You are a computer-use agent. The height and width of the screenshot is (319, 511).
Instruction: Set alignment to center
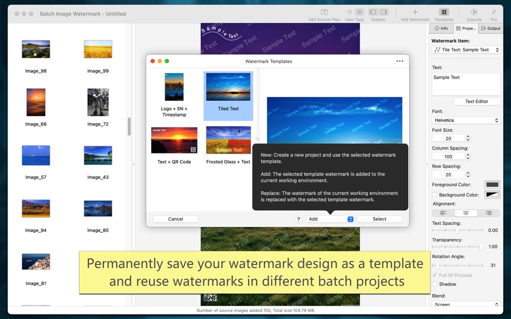[466, 213]
